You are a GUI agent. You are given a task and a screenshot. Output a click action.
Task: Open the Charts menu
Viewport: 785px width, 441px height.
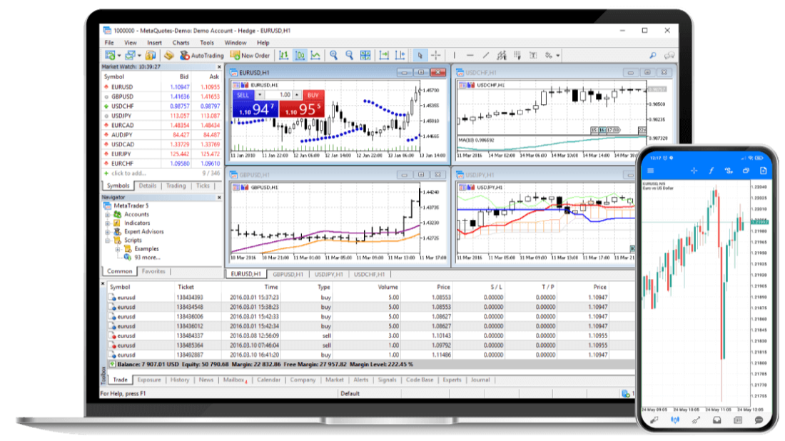(x=181, y=43)
